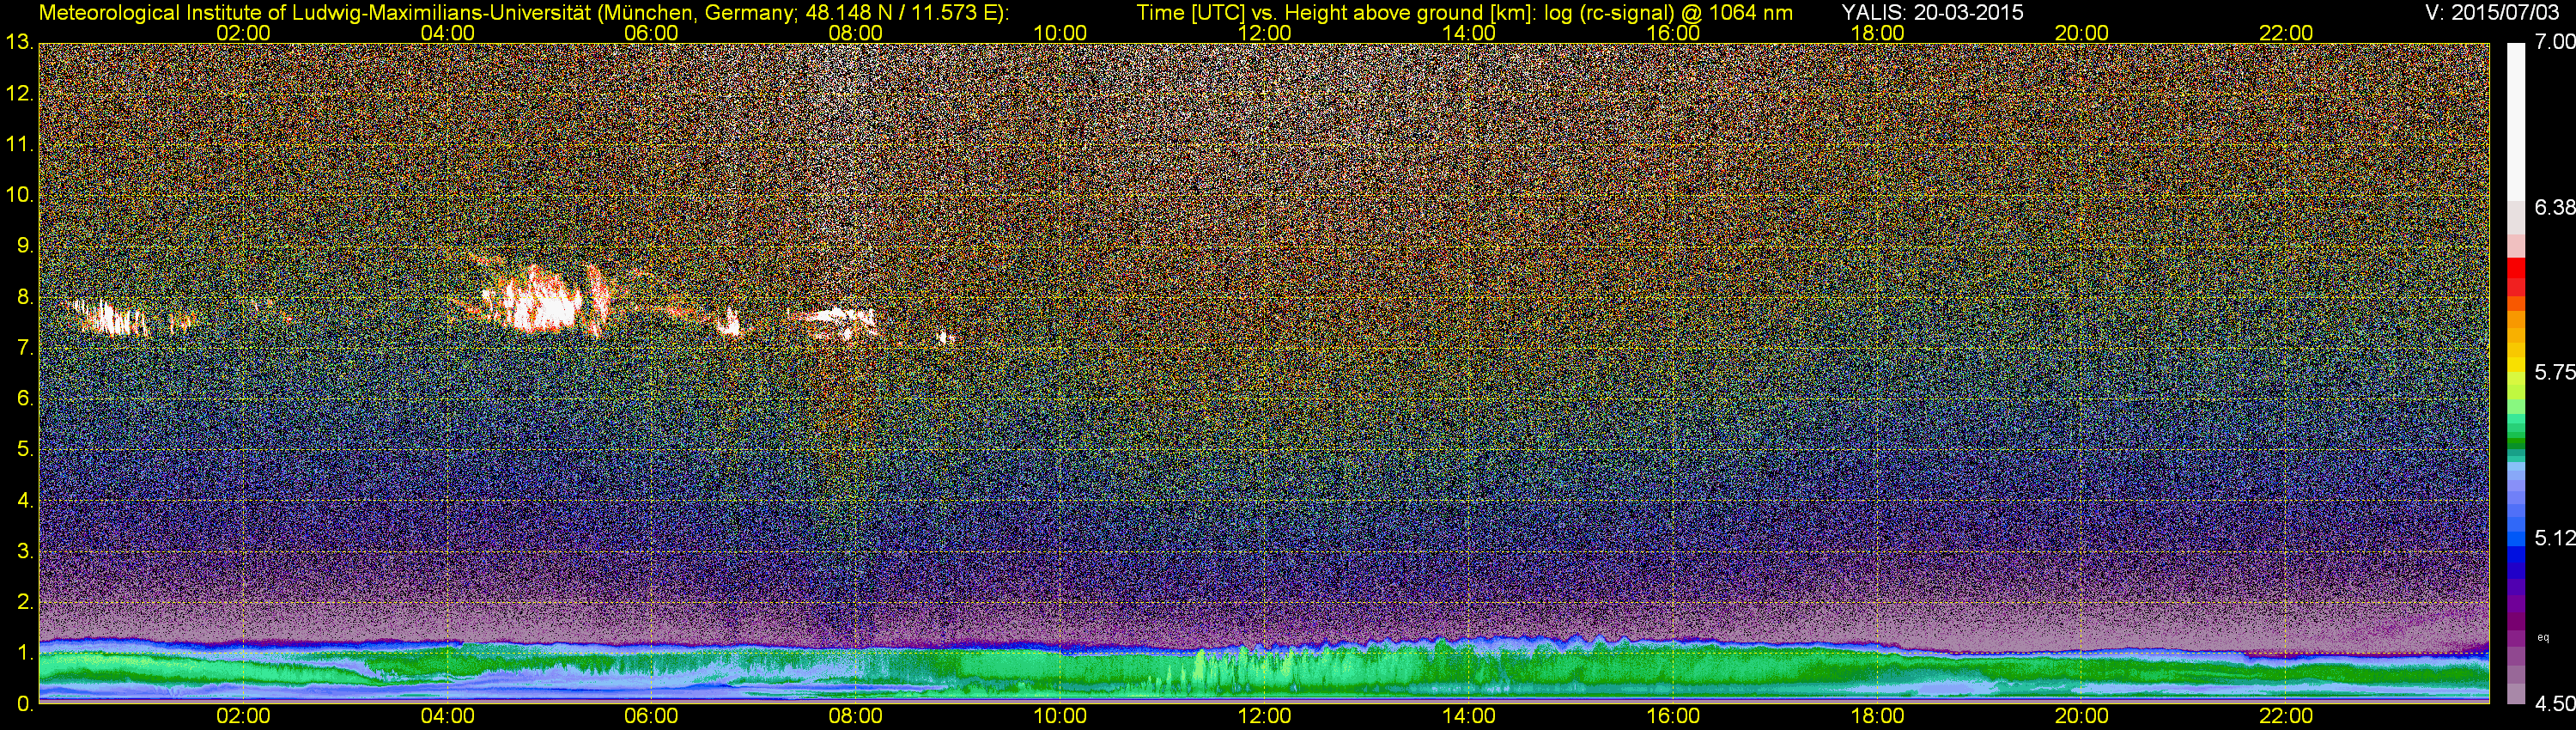Click the small 'eq' label beside the color scale
The height and width of the screenshot is (730, 2576).
[2543, 637]
